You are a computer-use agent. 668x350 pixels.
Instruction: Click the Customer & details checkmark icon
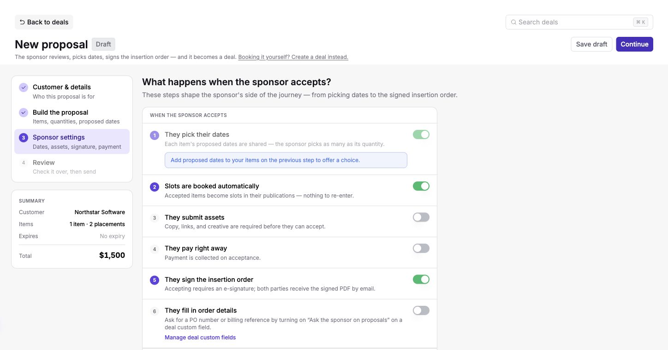click(x=24, y=87)
